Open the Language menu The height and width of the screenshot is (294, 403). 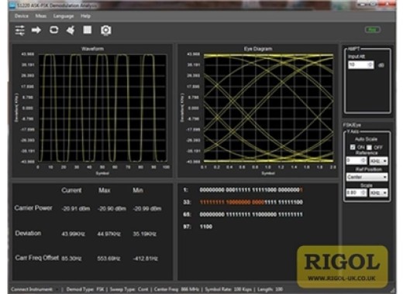(64, 16)
